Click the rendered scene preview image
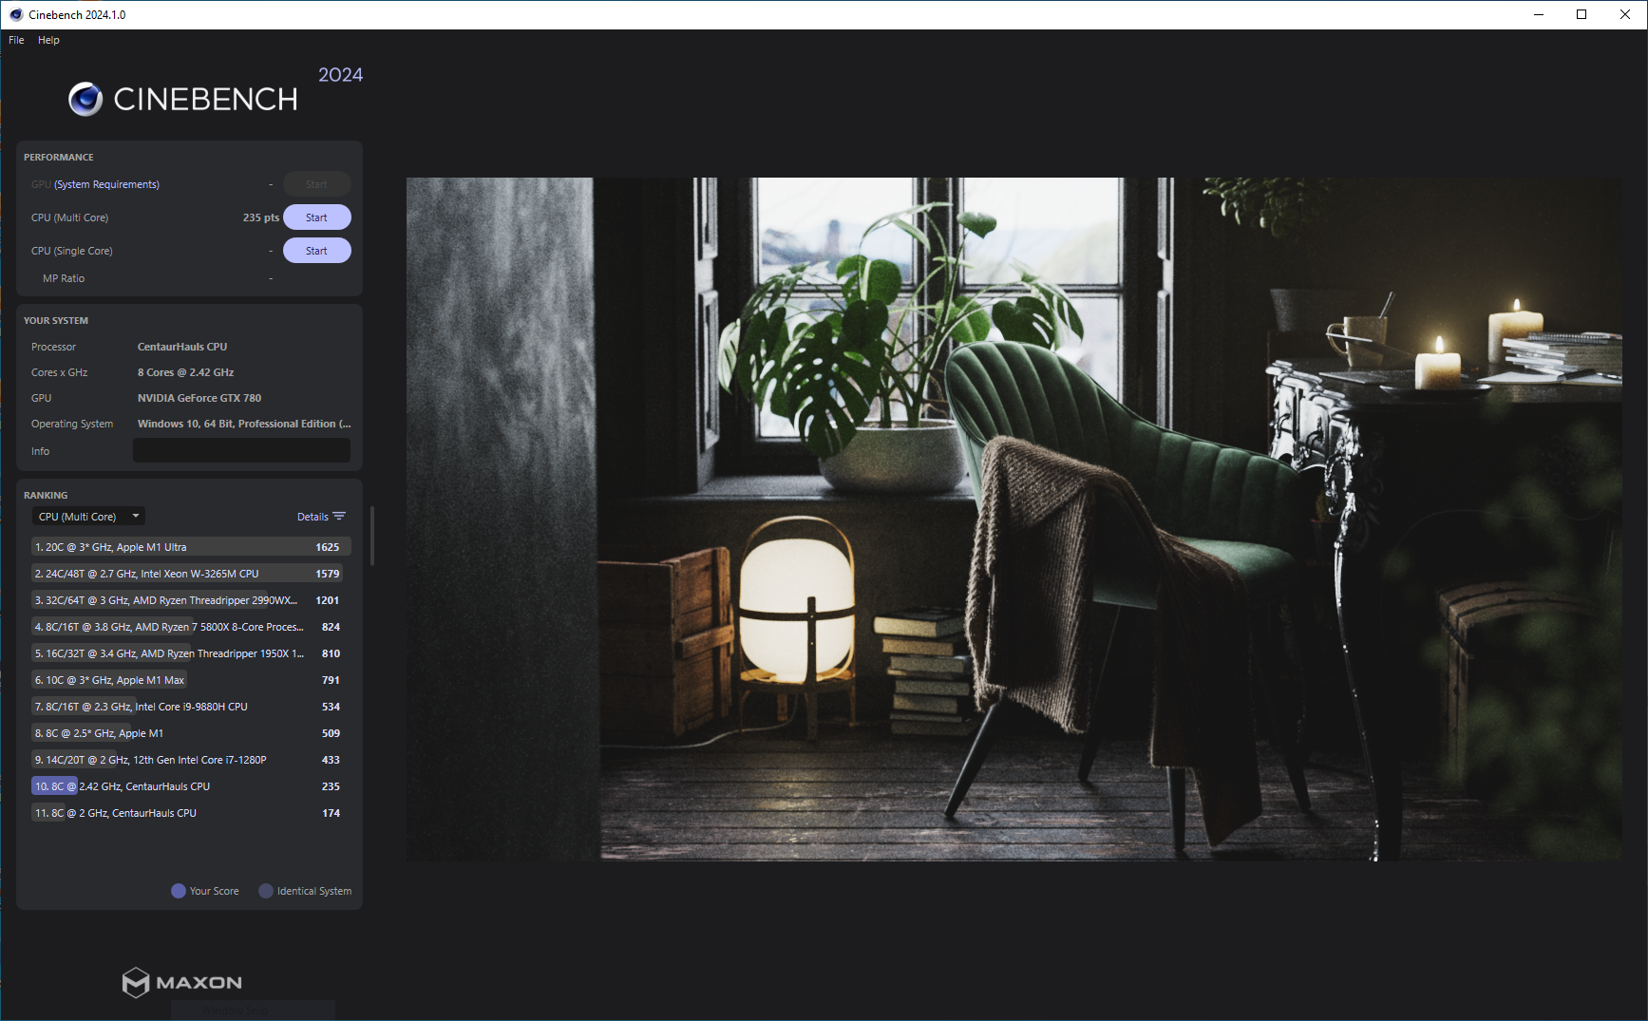This screenshot has height=1021, width=1648. point(1013,519)
